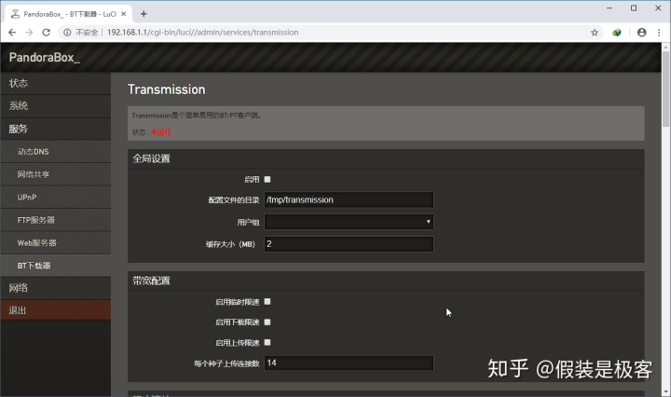
Task: Open the 状态 sidebar menu
Action: [x=56, y=84]
